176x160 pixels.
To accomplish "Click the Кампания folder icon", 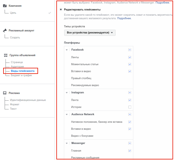I will pyautogui.click(x=5, y=6).
